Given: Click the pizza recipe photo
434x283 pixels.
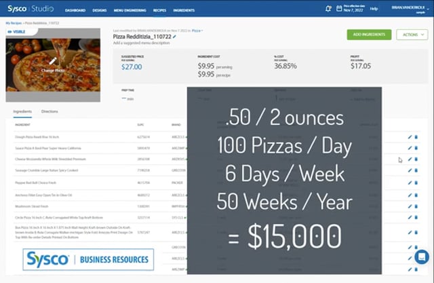Looking at the screenshot, I should click(x=53, y=65).
